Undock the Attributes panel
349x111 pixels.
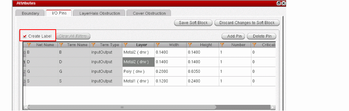coord(279,3)
